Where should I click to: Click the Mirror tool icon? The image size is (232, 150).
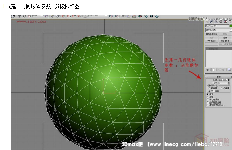[x=111, y=16]
